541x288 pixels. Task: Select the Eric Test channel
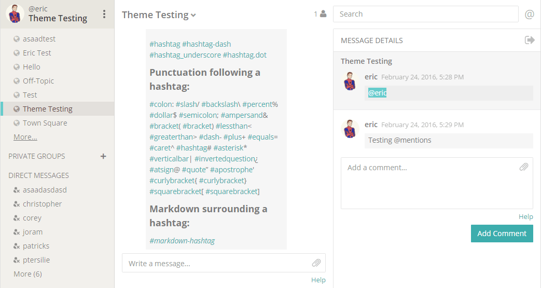[37, 53]
